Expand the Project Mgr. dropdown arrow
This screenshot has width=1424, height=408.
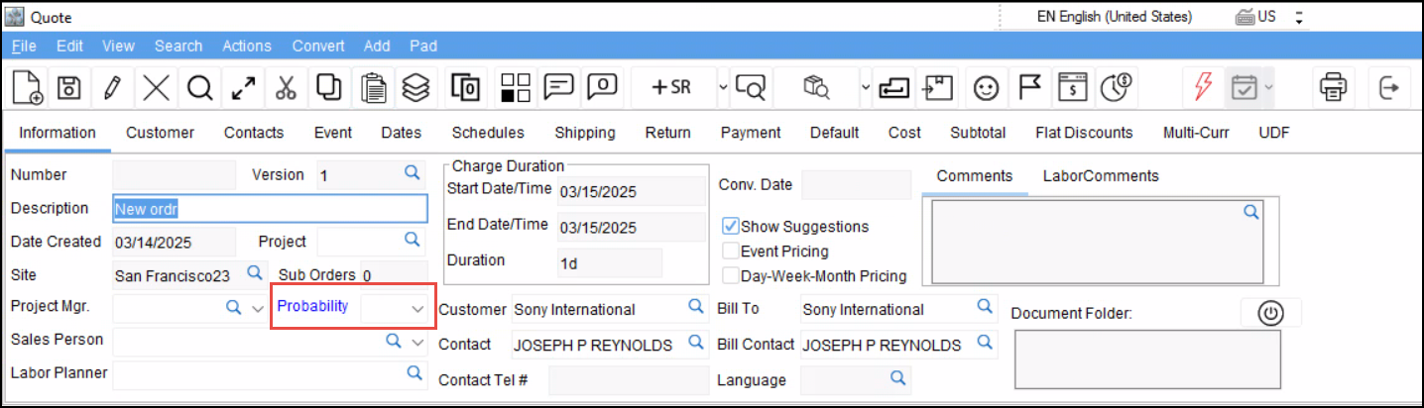pyautogui.click(x=257, y=309)
